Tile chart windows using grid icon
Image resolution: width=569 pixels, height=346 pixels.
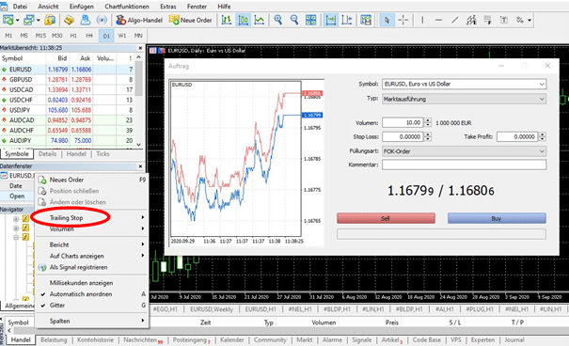coord(310,20)
